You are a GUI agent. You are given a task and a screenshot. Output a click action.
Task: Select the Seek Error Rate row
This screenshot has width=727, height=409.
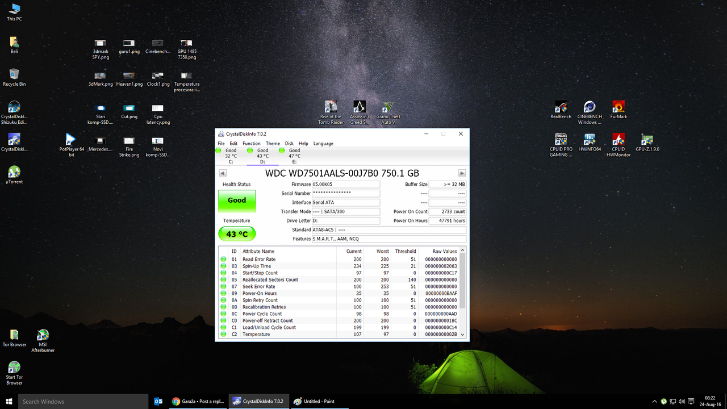tap(339, 287)
